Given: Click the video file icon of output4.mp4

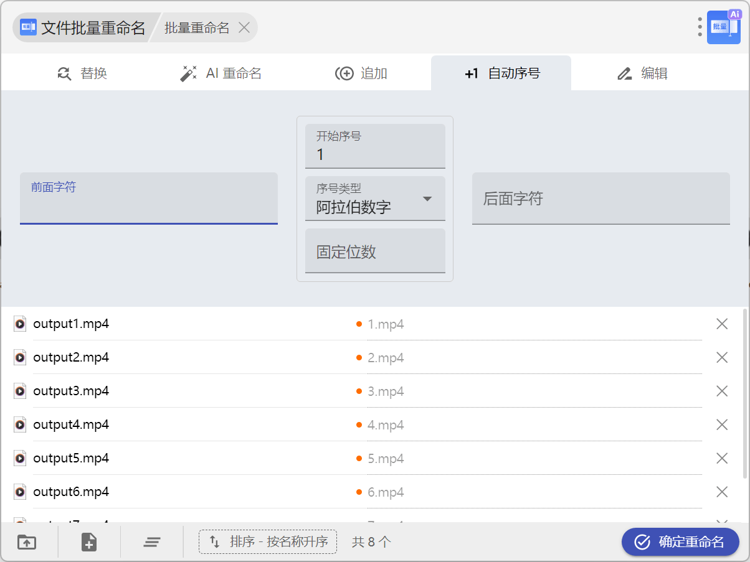Looking at the screenshot, I should 20,424.
